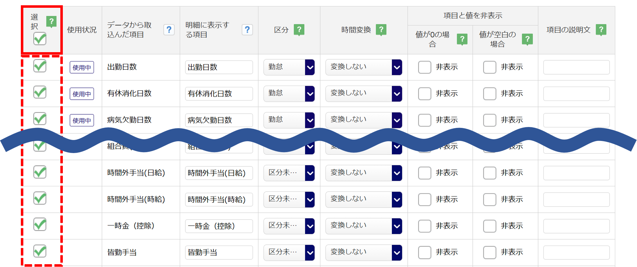Screen dimensions: 637x267
Task: Focus 項目の説明文 field for 出勤日数
Action: click(576, 67)
